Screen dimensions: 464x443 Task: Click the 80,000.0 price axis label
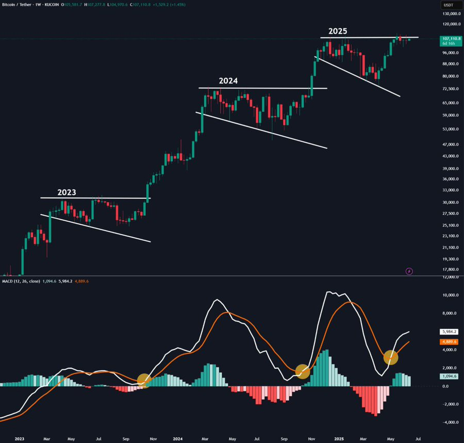(451, 76)
